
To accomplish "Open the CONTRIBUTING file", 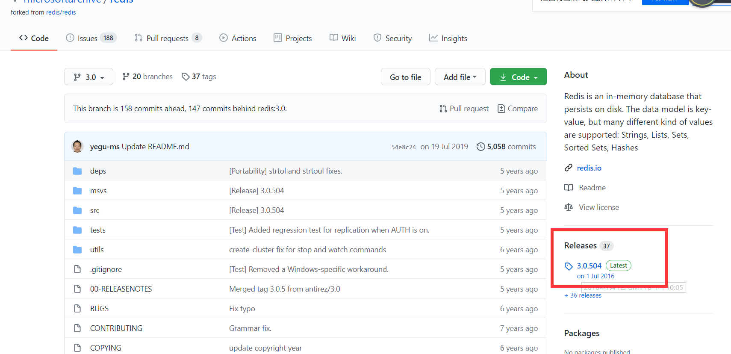I will tap(116, 328).
